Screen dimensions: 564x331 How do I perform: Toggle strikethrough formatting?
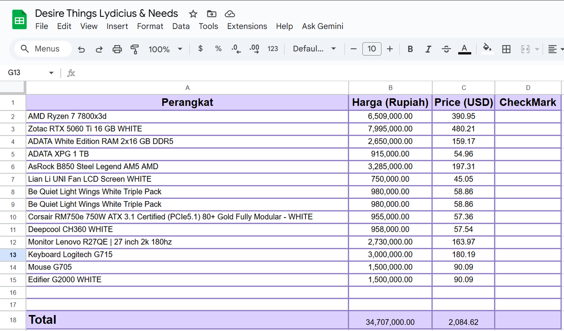(446, 49)
